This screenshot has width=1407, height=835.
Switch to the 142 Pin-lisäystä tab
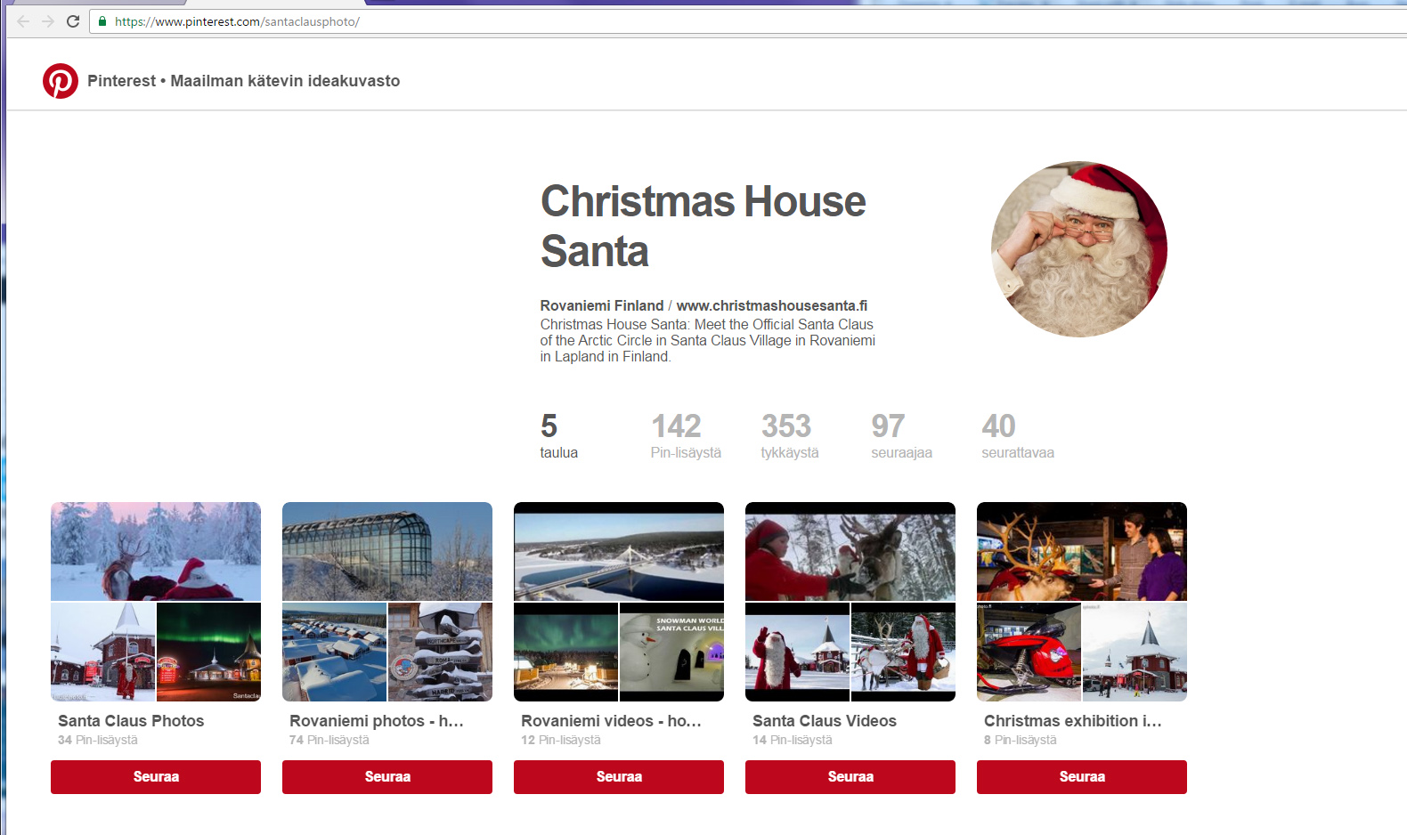point(686,435)
